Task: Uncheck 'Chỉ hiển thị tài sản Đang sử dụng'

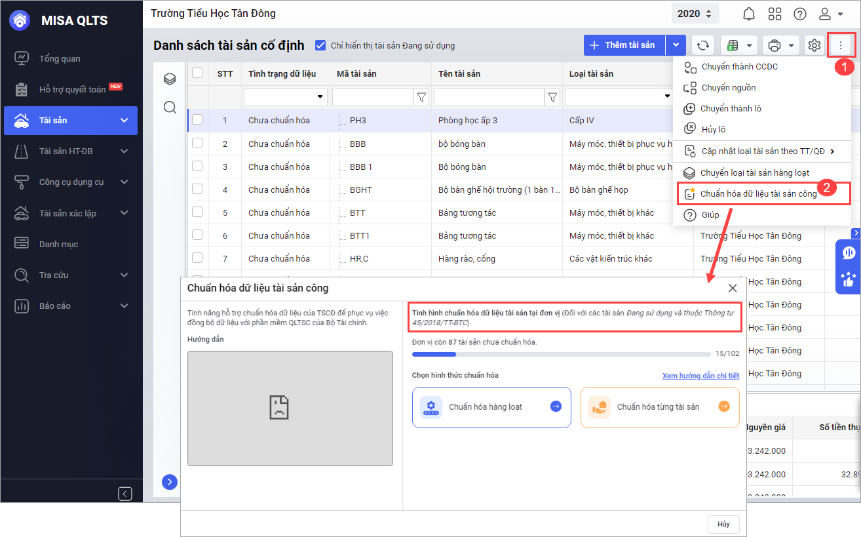Action: coord(320,45)
